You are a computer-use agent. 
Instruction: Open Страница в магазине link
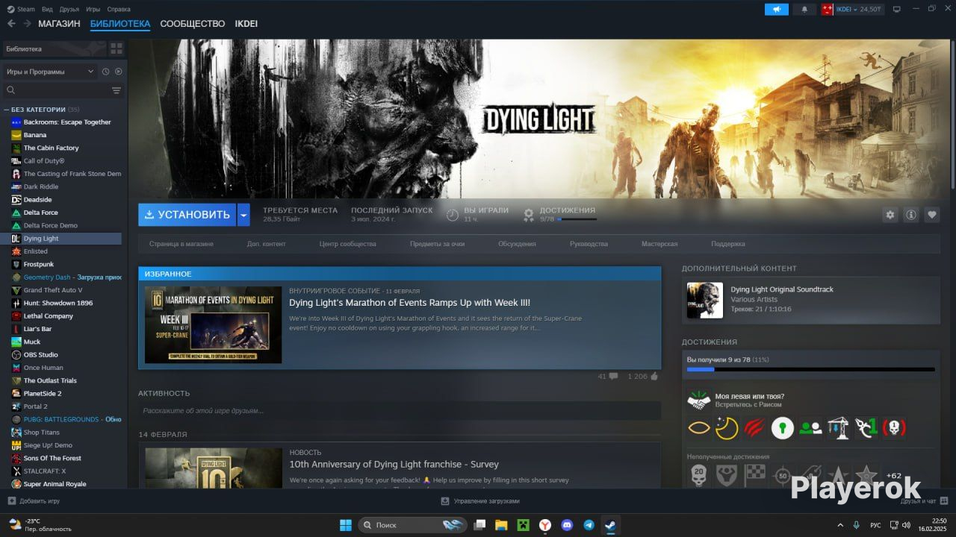(181, 244)
